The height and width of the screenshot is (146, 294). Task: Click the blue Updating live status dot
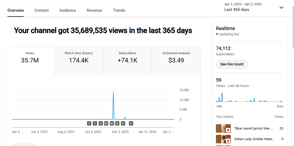[217, 34]
